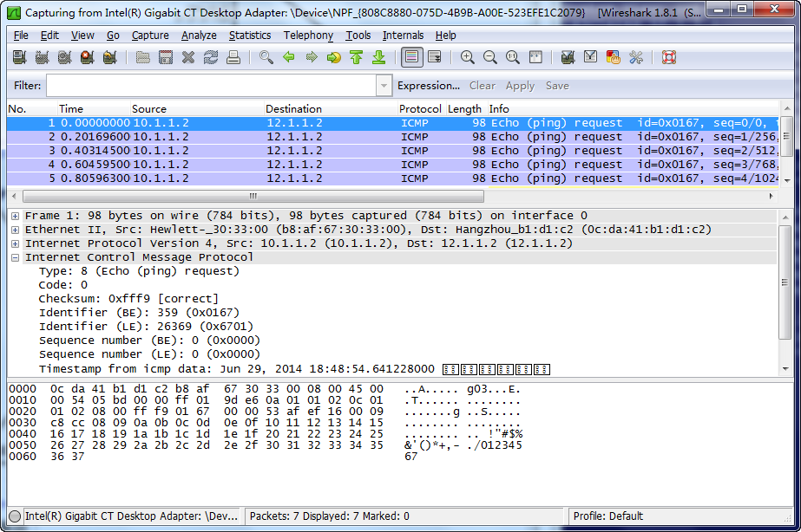
Task: Collapse Internet Control Message Protocol node
Action: coord(16,257)
